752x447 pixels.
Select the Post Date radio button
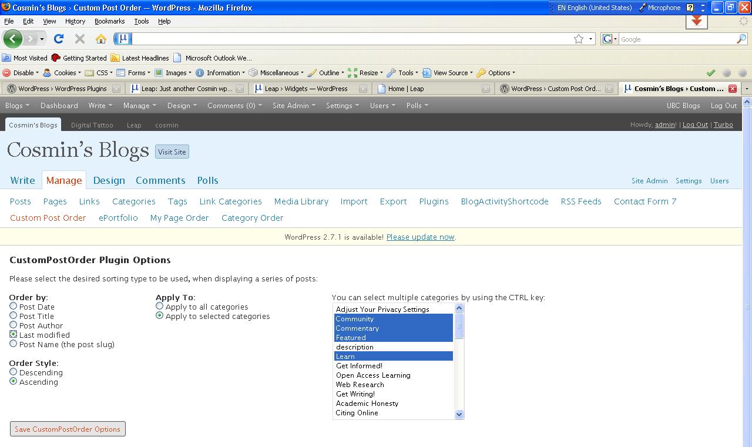[13, 306]
